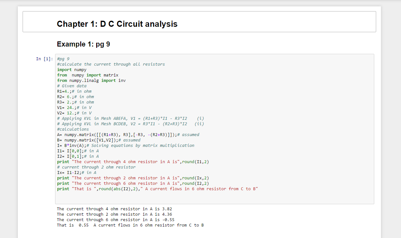Click the import numpy code line
The height and width of the screenshot is (238, 401).
click(x=72, y=69)
